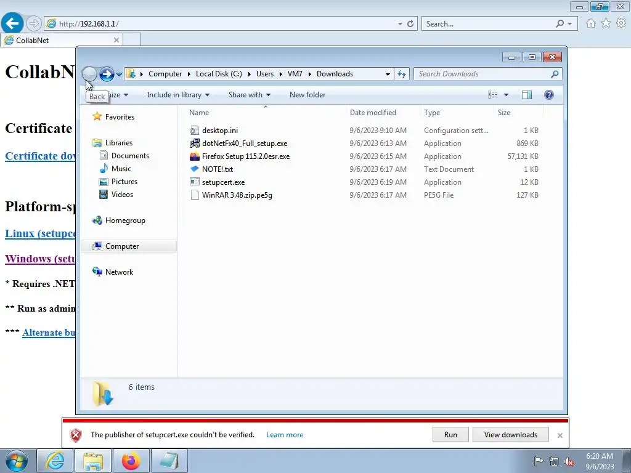Click VM7 in the address breadcrumb
Image resolution: width=631 pixels, height=473 pixels.
[x=295, y=74]
